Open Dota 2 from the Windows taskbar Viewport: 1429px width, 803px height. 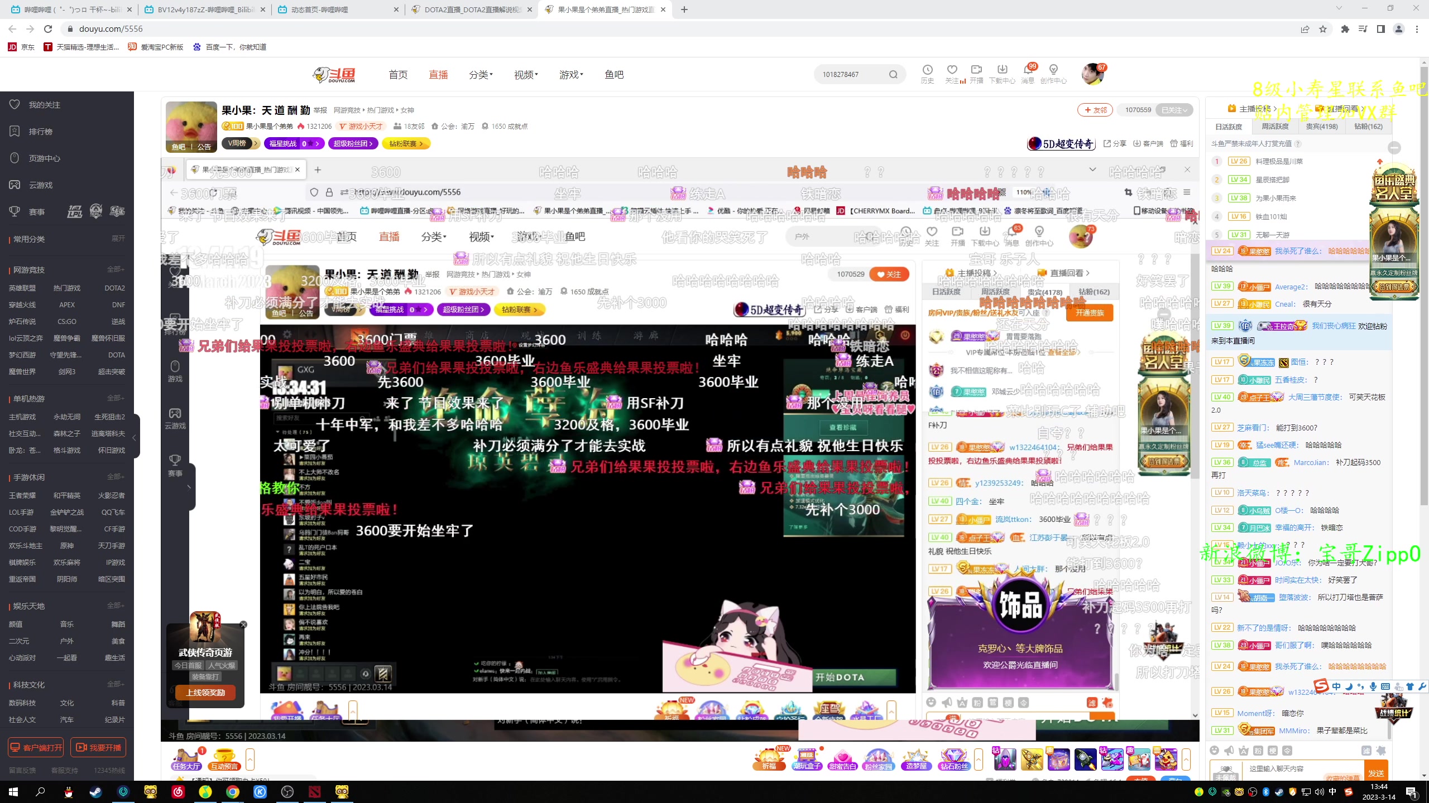click(x=315, y=792)
